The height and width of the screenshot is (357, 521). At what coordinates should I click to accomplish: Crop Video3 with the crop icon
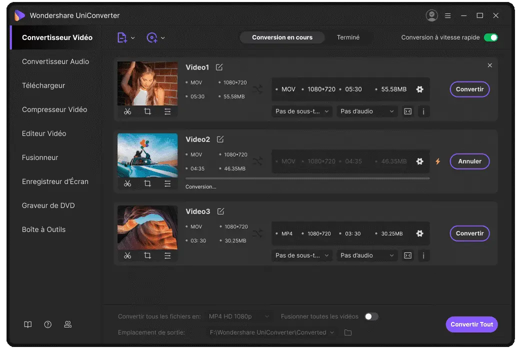point(147,255)
